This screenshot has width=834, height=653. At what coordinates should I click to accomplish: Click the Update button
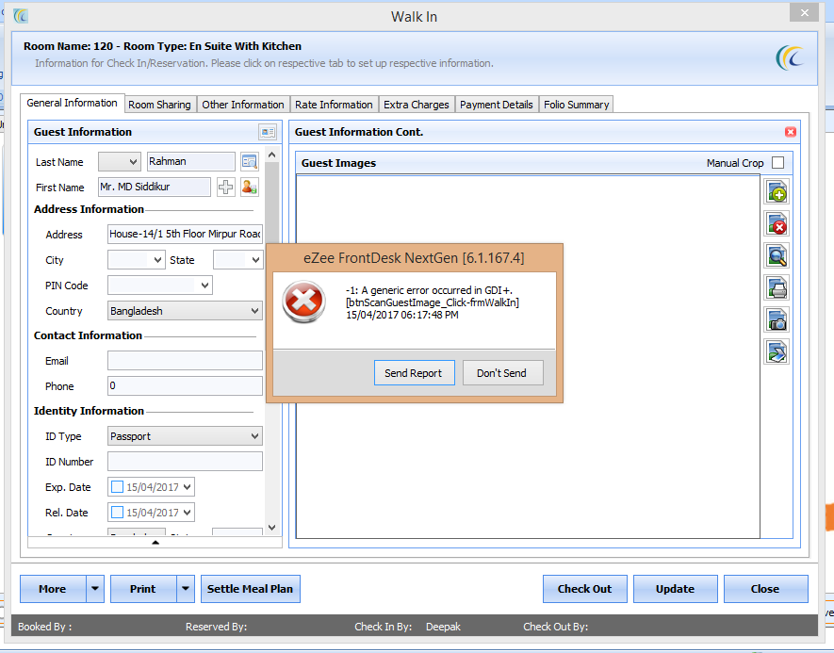[676, 589]
